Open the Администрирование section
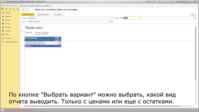This screenshot has height=112, width=199. [12, 42]
